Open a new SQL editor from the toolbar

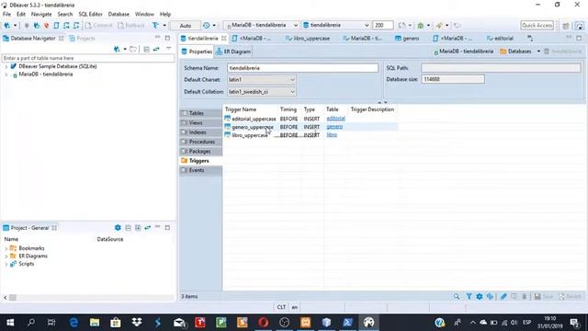[x=56, y=26]
